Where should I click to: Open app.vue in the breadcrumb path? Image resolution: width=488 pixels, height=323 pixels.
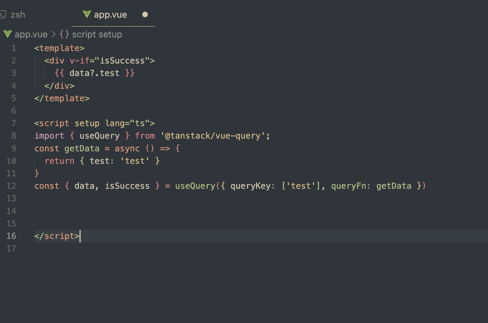tap(31, 34)
